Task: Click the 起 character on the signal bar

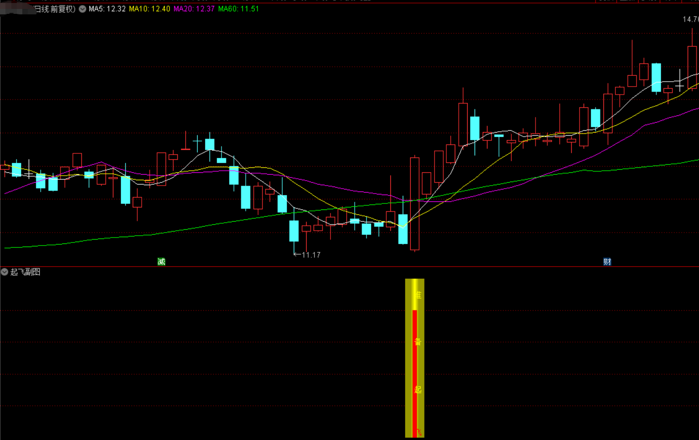Action: point(418,390)
